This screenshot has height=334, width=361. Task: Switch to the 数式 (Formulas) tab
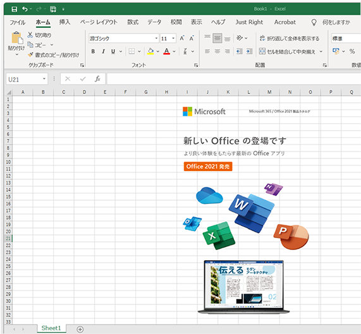(133, 22)
